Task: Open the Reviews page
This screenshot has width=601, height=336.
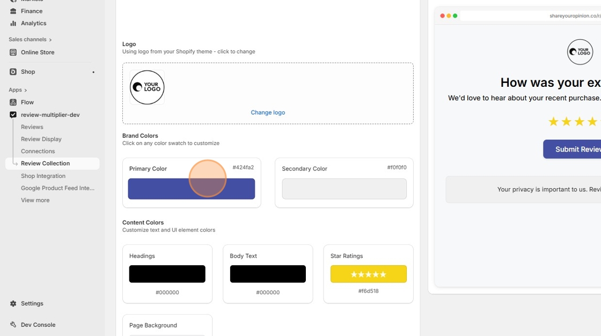Action: [32, 127]
